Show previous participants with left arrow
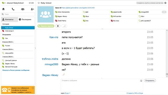Screen dimensions: 168x95 pos(163,12)
